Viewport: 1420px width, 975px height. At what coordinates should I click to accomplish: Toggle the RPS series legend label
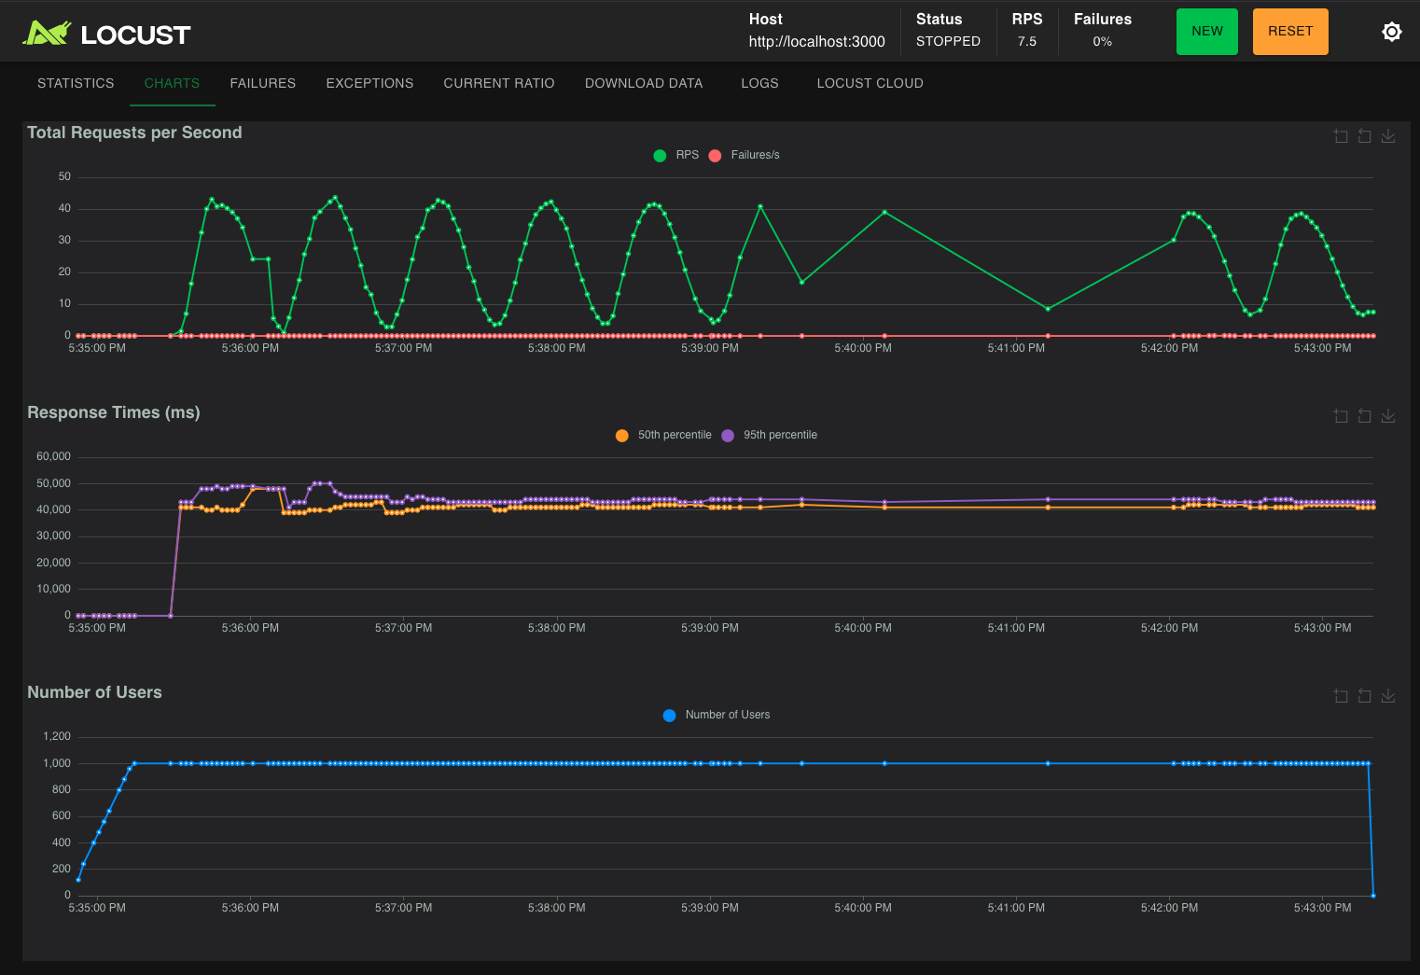pyautogui.click(x=687, y=155)
